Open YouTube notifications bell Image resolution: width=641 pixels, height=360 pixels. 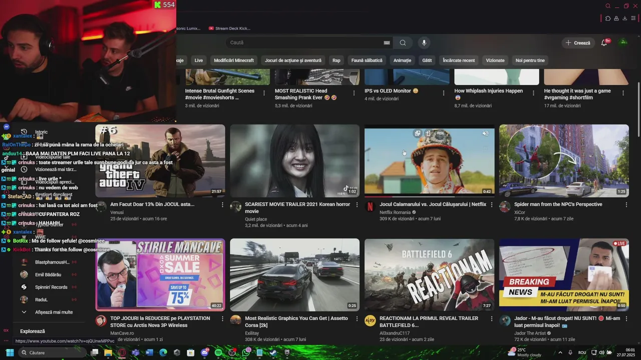point(604,43)
